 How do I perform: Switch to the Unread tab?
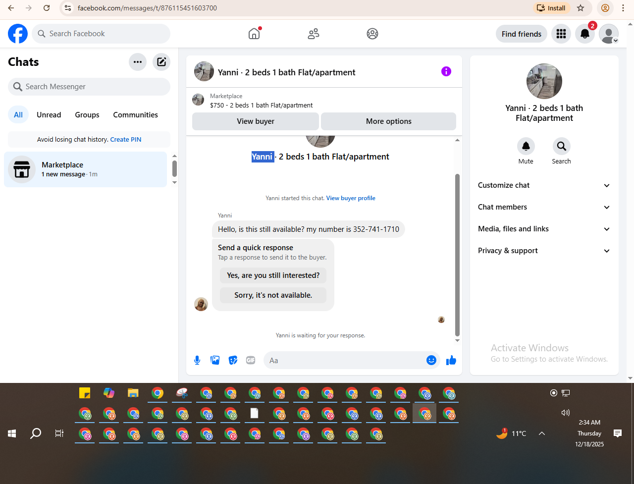point(49,114)
